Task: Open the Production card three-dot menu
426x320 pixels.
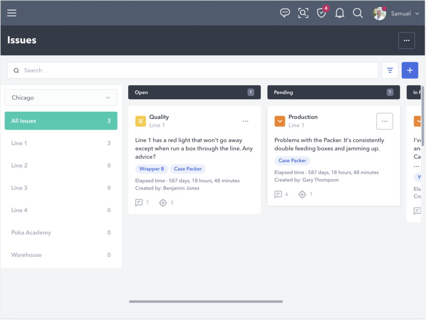Action: 384,121
